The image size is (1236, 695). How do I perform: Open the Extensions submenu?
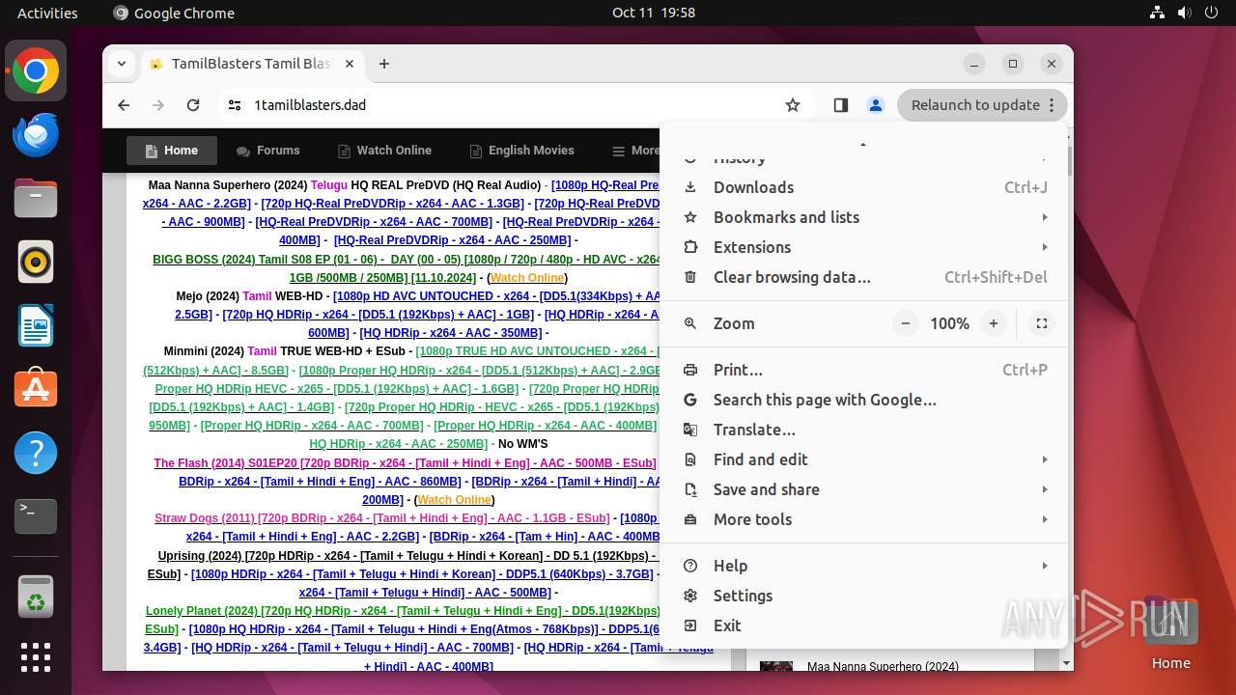tap(865, 247)
